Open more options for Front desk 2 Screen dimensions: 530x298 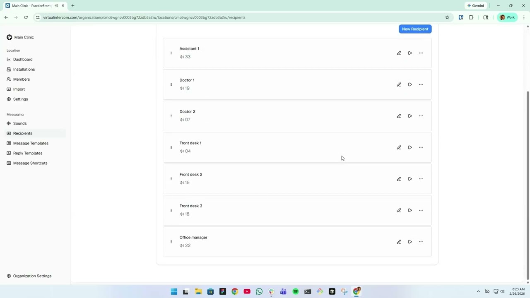421,179
